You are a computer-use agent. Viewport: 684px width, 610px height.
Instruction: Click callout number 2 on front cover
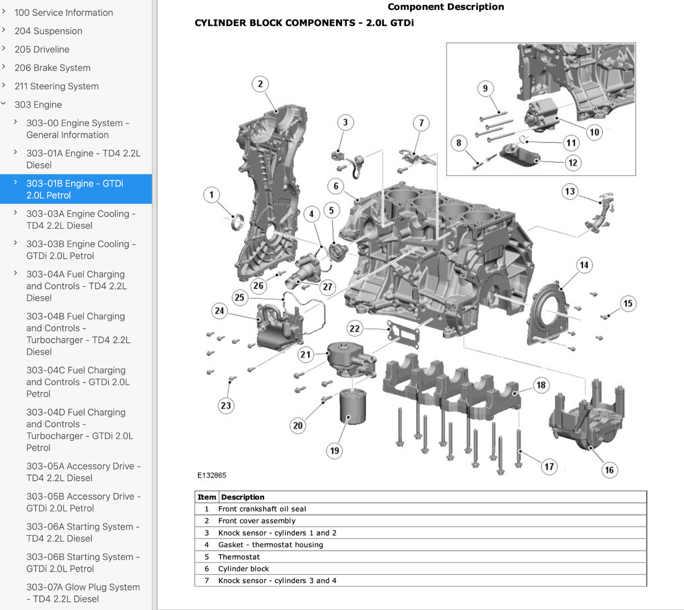click(260, 84)
